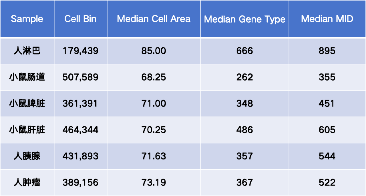Select the cell bin value 507,589
Screen dimensions: 366x196
[80, 77]
